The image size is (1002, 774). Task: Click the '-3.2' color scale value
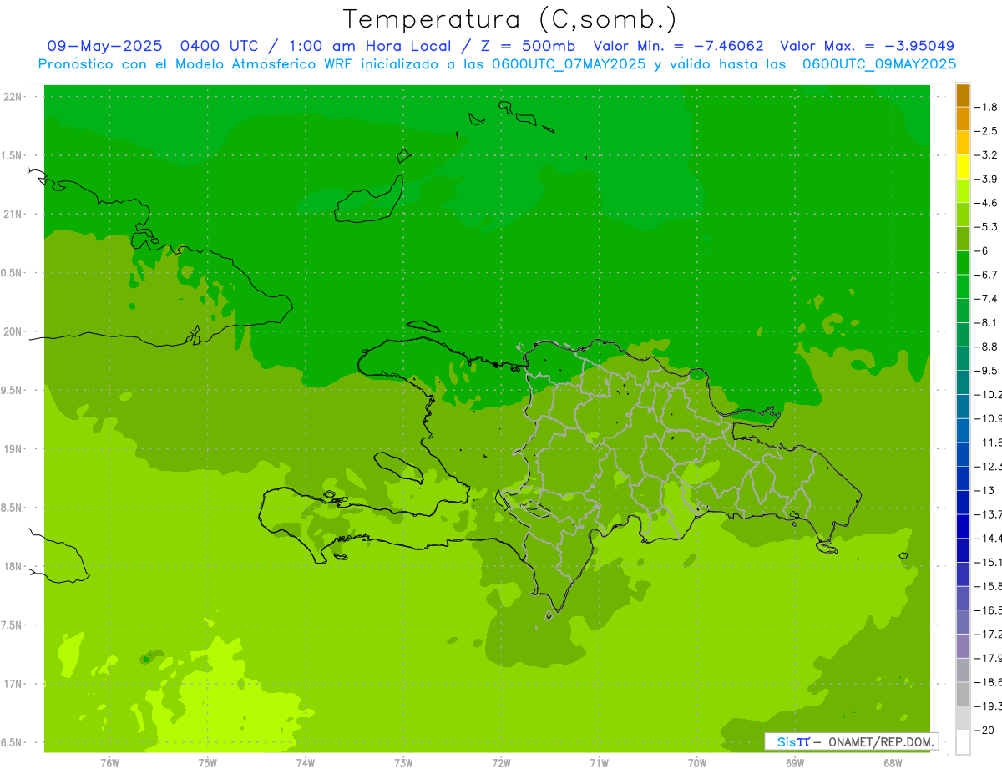pos(986,155)
